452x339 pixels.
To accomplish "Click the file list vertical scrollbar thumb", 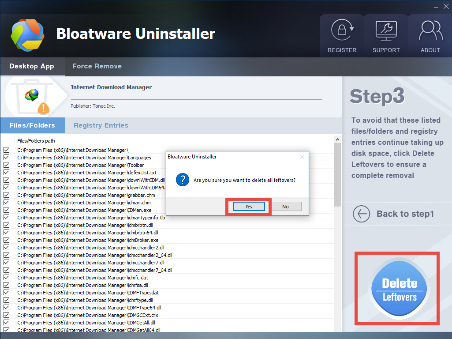I will click(337, 175).
